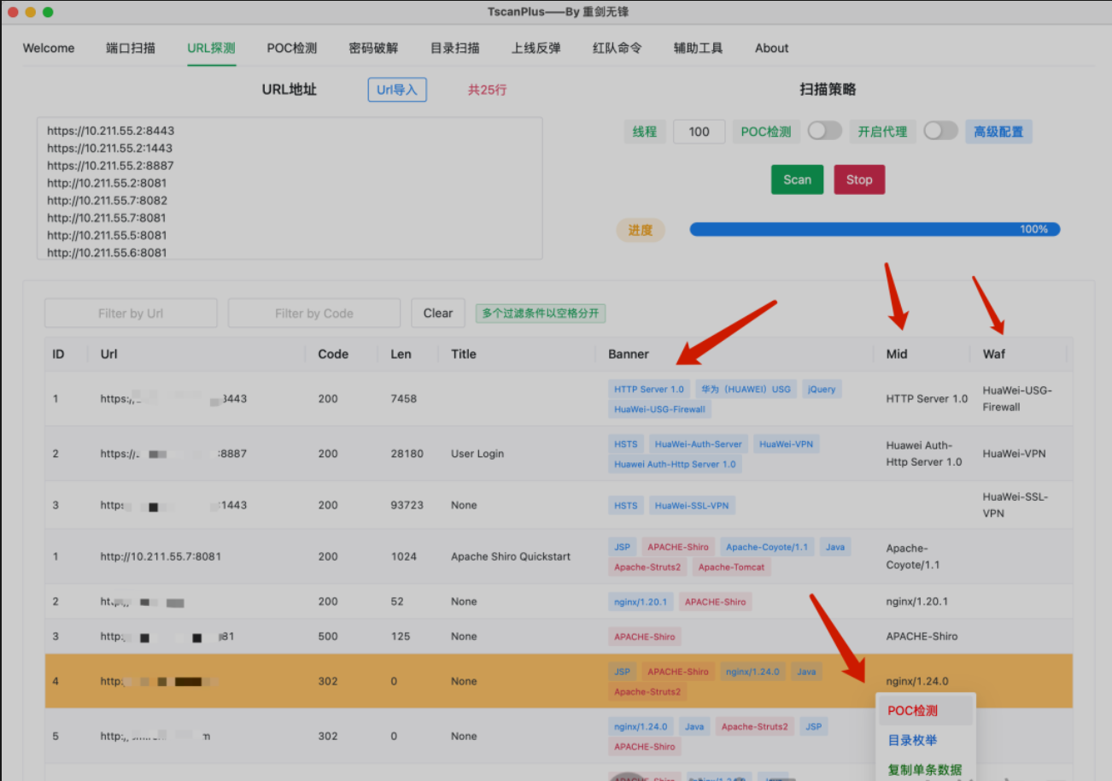The width and height of the screenshot is (1112, 781).
Task: Open 高级配置 advanced settings
Action: (999, 132)
